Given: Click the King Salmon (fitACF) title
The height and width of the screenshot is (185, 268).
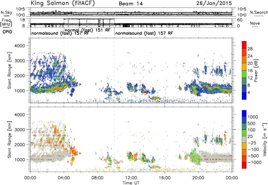Looking at the screenshot, I should (x=63, y=3).
